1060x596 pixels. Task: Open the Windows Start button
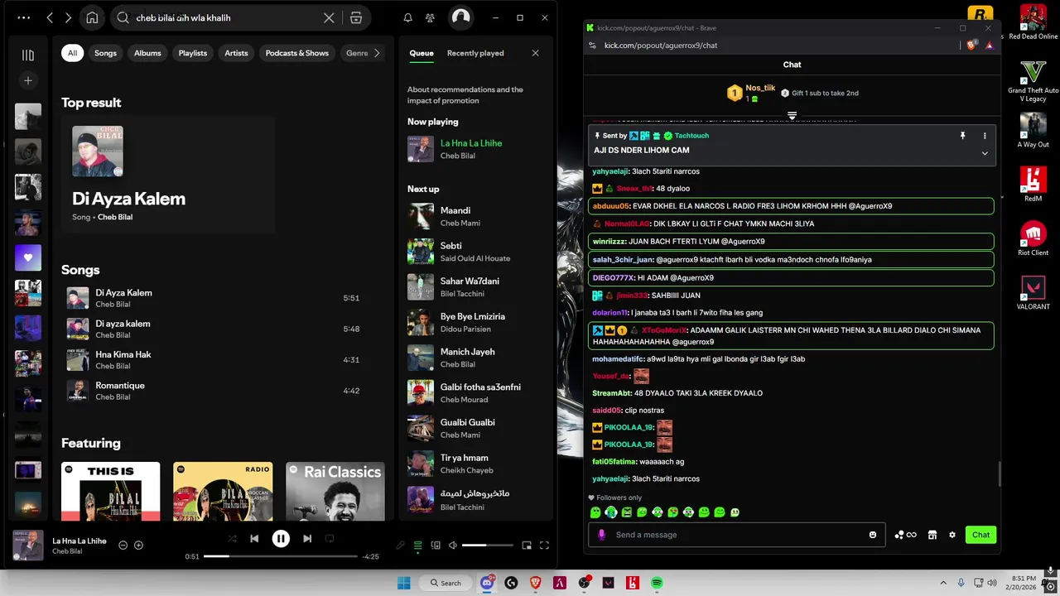[403, 583]
